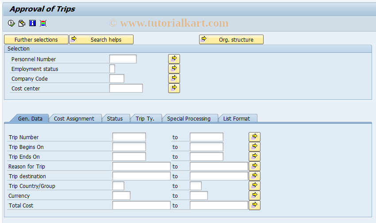Click the Currency to field

click(199, 196)
